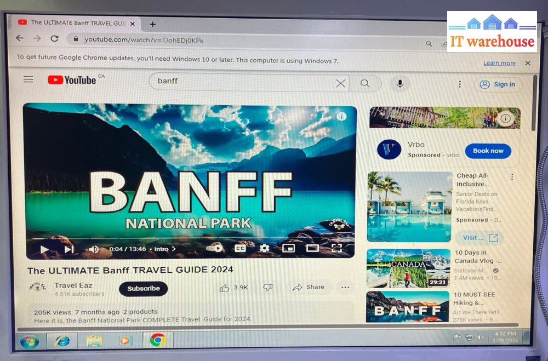Open a new browser tab
This screenshot has width=548, height=361.
[x=153, y=24]
